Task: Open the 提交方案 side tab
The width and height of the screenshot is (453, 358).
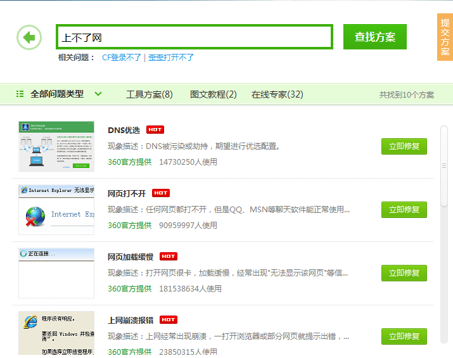Action: point(445,37)
